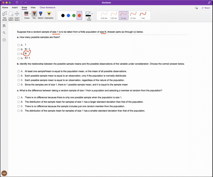
Task: Set pen thickness to 0.5 mm
Action: tap(123, 16)
